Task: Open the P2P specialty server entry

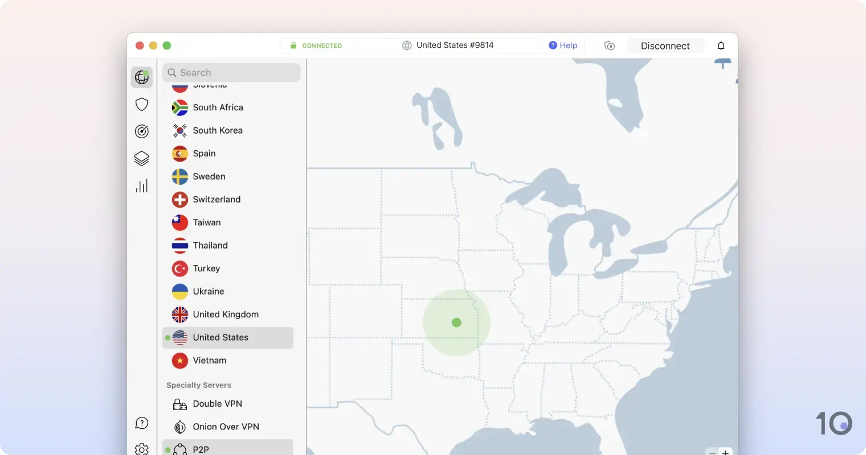Action: (201, 449)
